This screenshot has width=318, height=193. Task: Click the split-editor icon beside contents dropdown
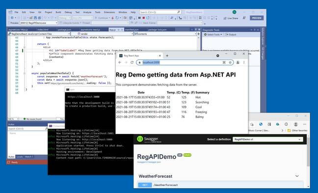tap(199, 34)
